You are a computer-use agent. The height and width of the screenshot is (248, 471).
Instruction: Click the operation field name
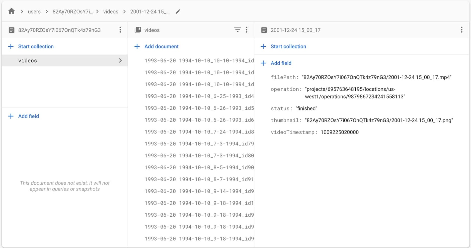coord(286,89)
